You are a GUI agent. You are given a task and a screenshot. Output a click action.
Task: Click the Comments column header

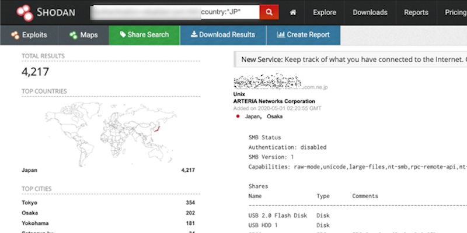[365, 196]
